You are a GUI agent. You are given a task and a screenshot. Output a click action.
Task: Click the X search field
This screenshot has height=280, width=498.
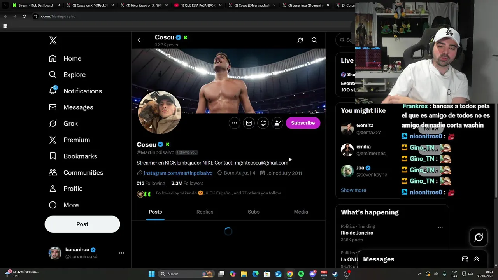tap(346, 40)
